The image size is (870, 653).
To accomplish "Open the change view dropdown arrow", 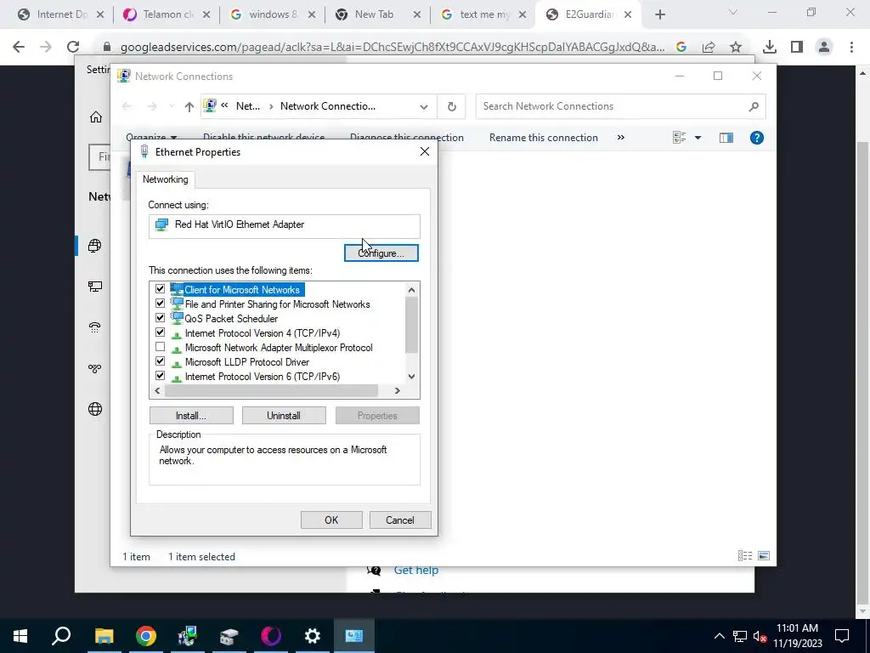I will pos(698,138).
